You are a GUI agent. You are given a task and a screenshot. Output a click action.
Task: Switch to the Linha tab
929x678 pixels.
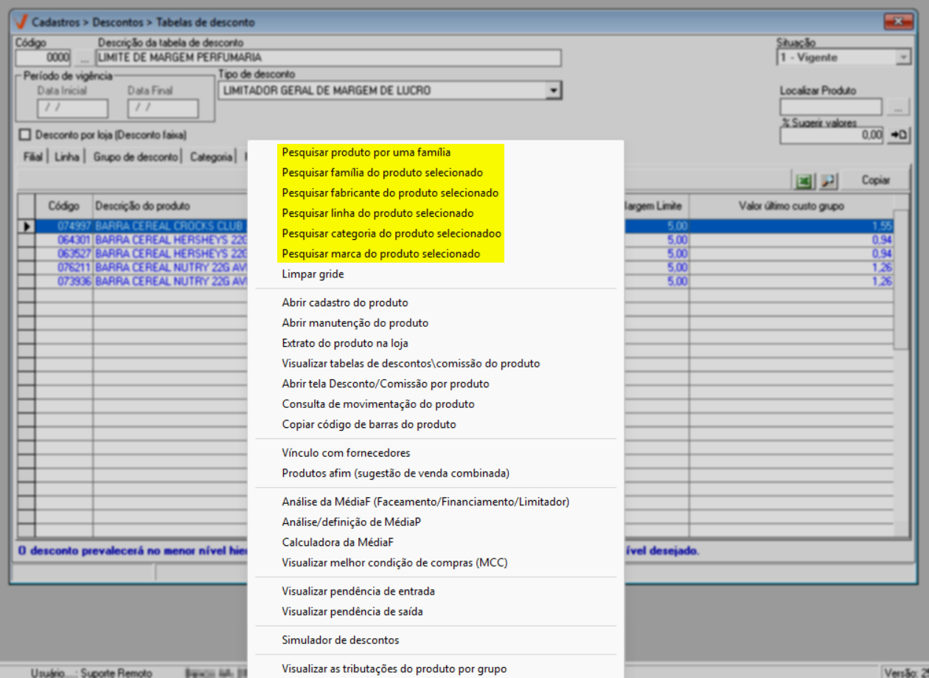(66, 157)
